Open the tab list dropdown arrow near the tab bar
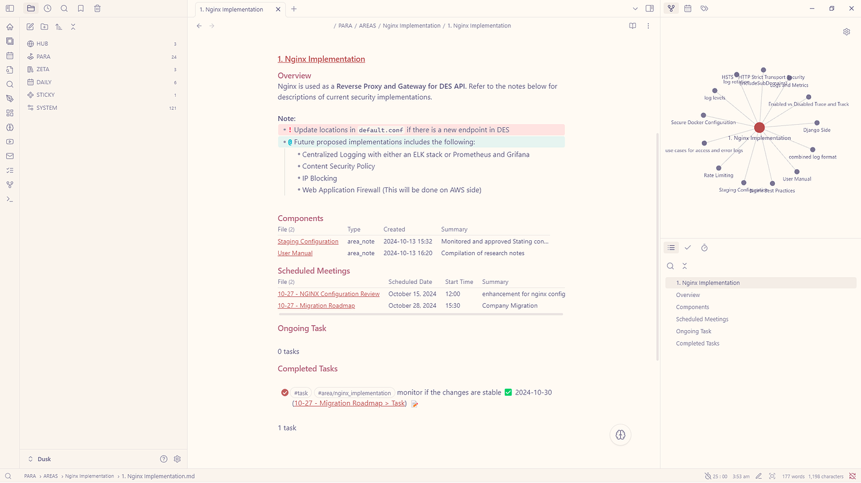 [635, 9]
